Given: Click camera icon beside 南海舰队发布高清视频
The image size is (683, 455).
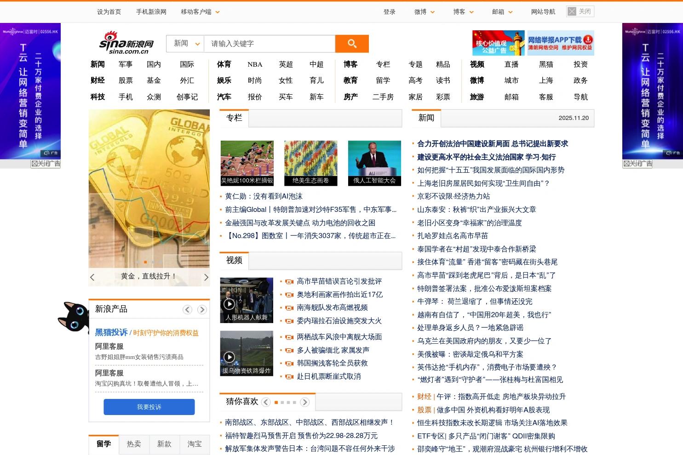Looking at the screenshot, I should point(289,308).
